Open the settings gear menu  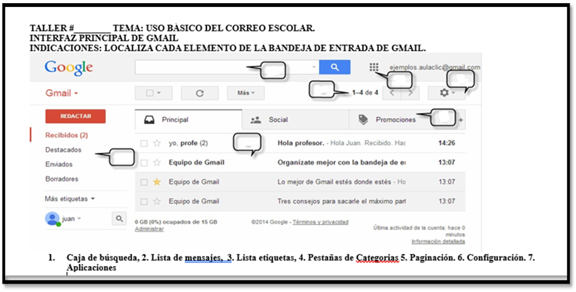click(x=447, y=93)
